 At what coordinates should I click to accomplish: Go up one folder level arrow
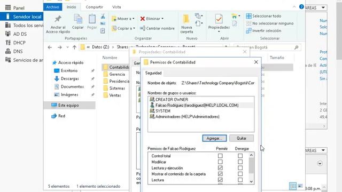click(74, 47)
